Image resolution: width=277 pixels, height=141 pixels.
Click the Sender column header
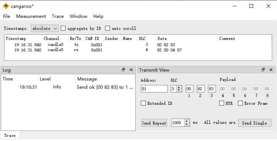(x=112, y=39)
